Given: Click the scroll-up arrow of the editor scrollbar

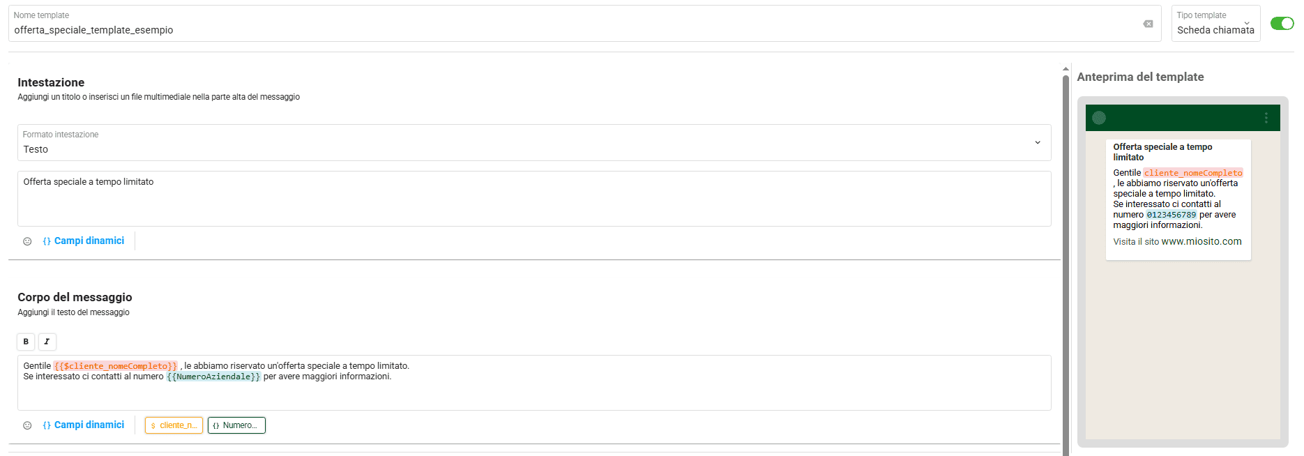Looking at the screenshot, I should [x=1066, y=69].
